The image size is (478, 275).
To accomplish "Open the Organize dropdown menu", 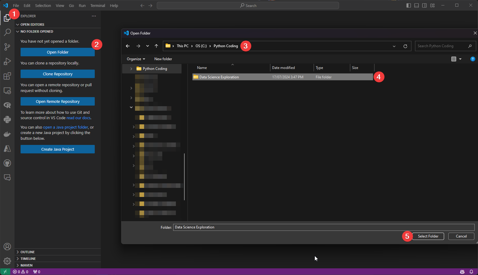I will (136, 59).
